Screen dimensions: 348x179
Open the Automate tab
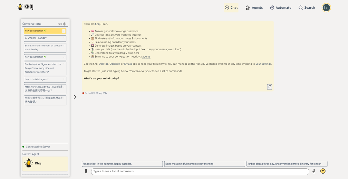pyautogui.click(x=281, y=7)
